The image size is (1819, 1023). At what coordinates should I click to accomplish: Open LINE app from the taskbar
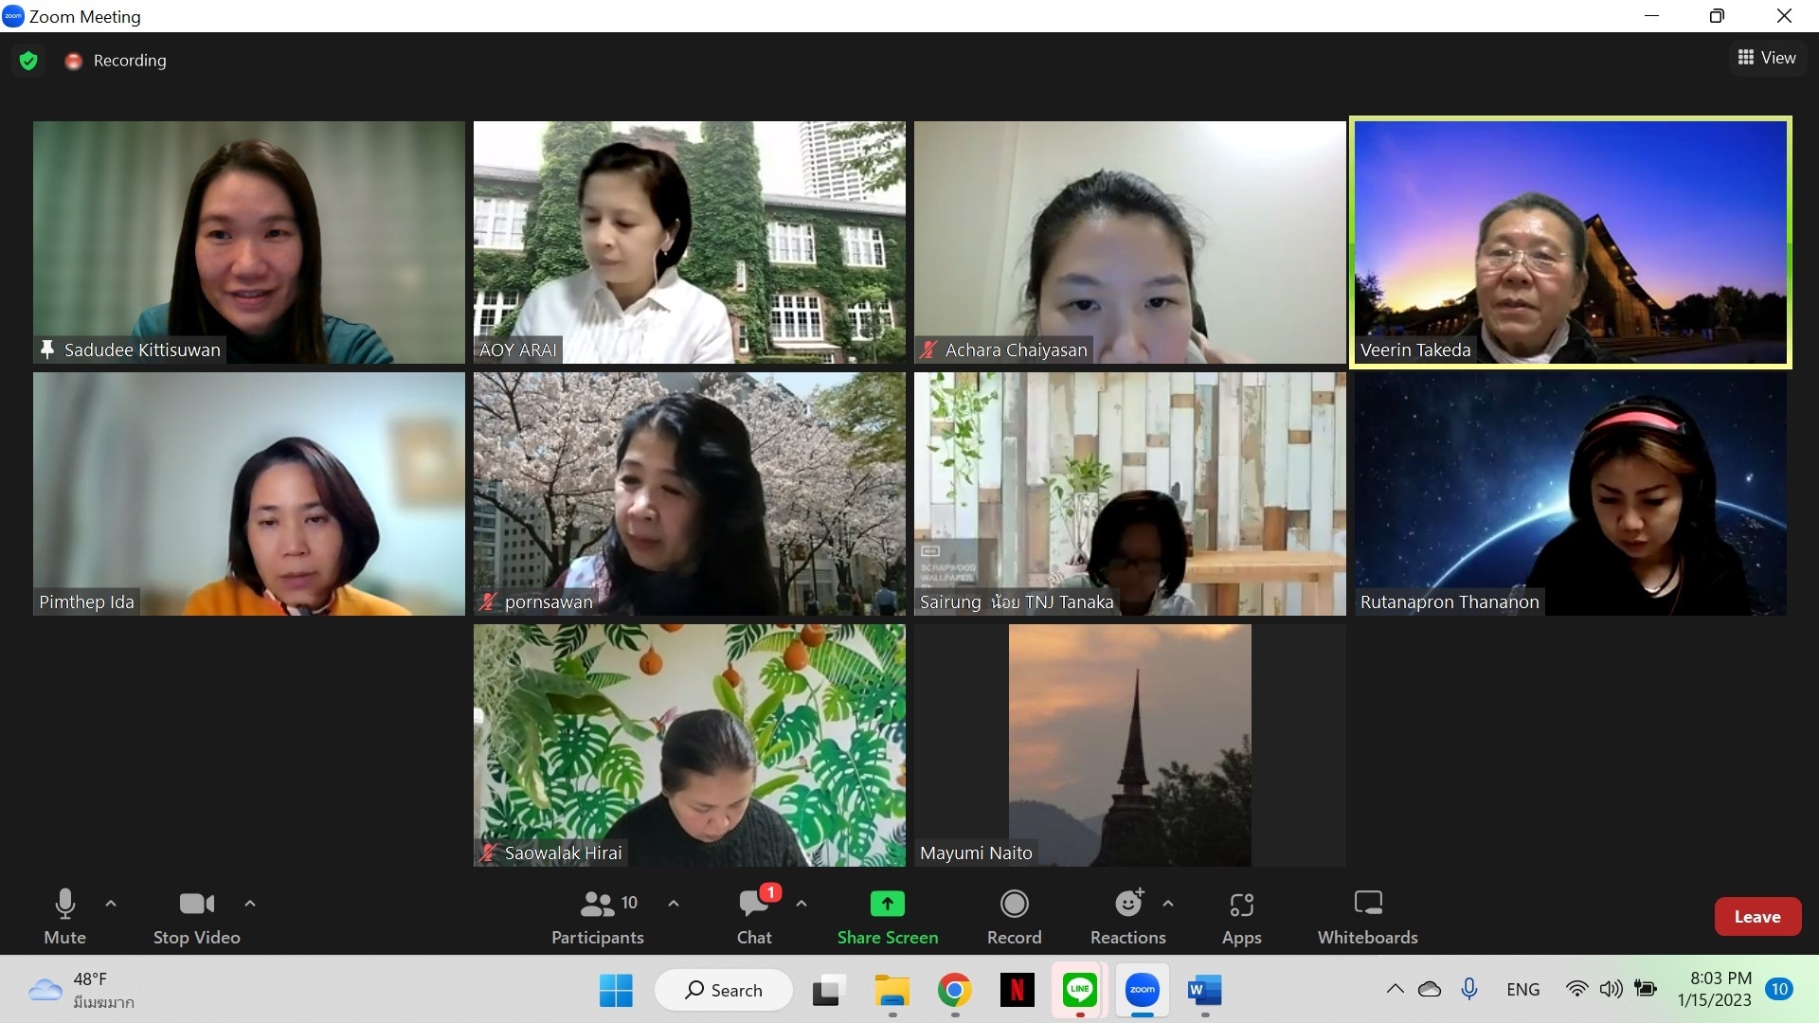pyautogui.click(x=1080, y=990)
